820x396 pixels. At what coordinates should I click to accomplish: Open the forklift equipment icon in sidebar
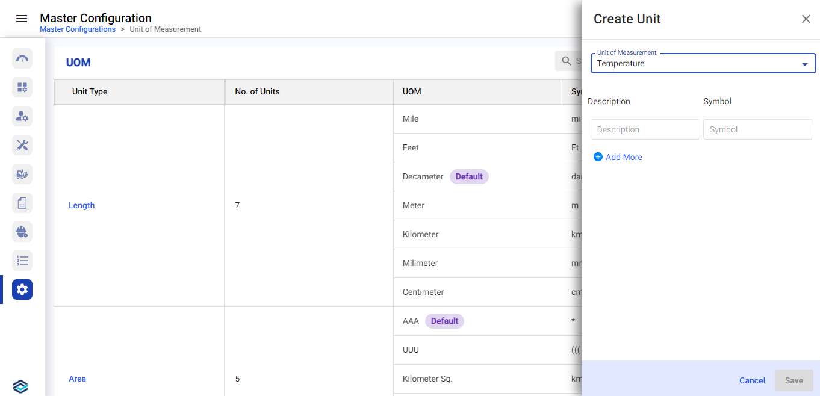[x=22, y=174]
